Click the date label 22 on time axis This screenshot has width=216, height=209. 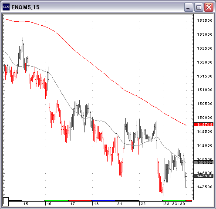(x=143, y=204)
